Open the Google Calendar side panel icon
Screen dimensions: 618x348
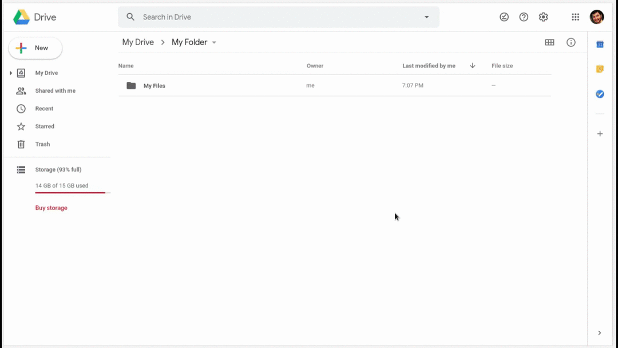(600, 45)
